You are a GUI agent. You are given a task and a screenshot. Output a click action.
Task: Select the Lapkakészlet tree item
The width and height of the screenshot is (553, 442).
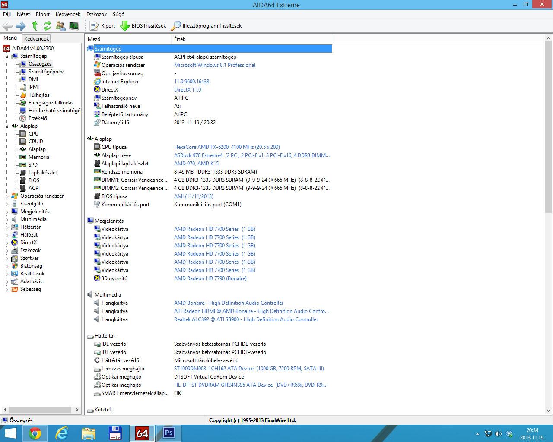click(43, 172)
